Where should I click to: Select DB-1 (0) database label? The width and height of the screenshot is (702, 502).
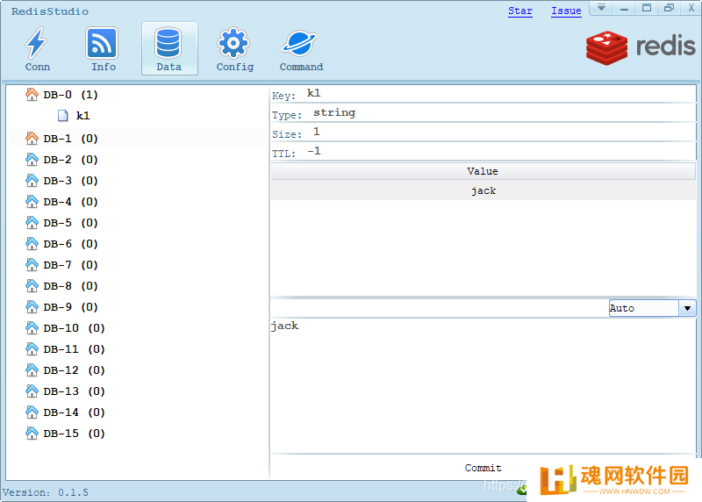[70, 139]
